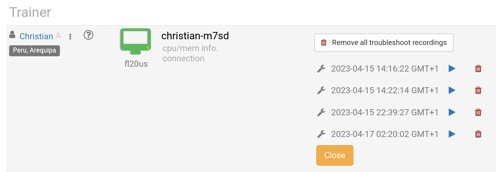The image size is (496, 172).
Task: Delete the 2023-04-15 14:16:22 recording
Action: click(x=478, y=68)
